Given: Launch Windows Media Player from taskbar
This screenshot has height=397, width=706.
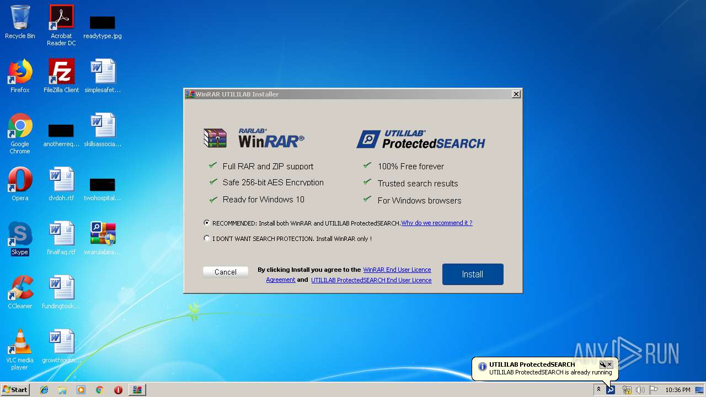Looking at the screenshot, I should (x=81, y=390).
